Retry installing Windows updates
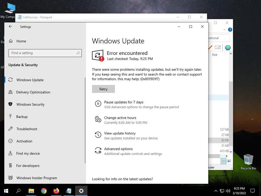The width and height of the screenshot is (261, 196). pos(103,89)
